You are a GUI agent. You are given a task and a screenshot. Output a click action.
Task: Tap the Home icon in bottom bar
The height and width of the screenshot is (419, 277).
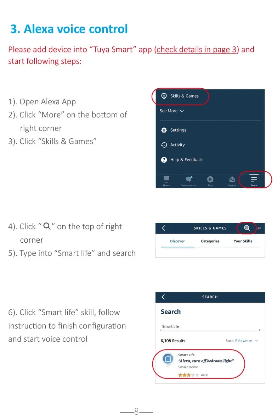click(166, 181)
